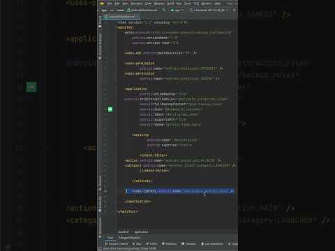Image resolution: width=335 pixels, height=251 pixels.
Task: Click the AndroidManifest.xml breadcrumb in navigation bar
Action: click(142, 10)
